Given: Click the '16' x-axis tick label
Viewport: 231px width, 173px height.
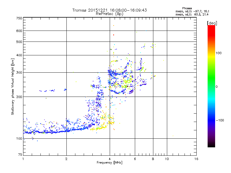Looking at the screenshot, I should [196, 159].
